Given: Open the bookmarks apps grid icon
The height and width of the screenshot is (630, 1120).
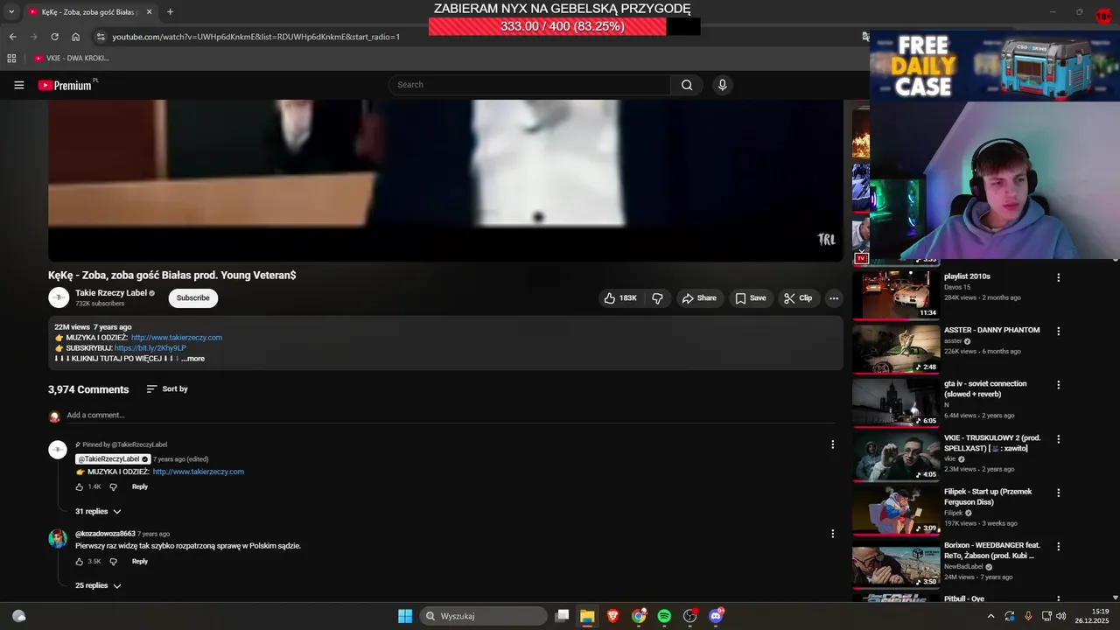Looking at the screenshot, I should tap(11, 59).
